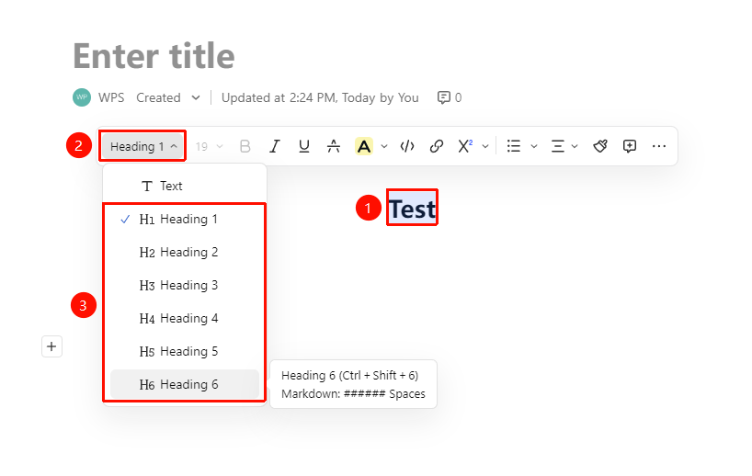Insert inline code formatting
752x476 pixels.
[407, 146]
